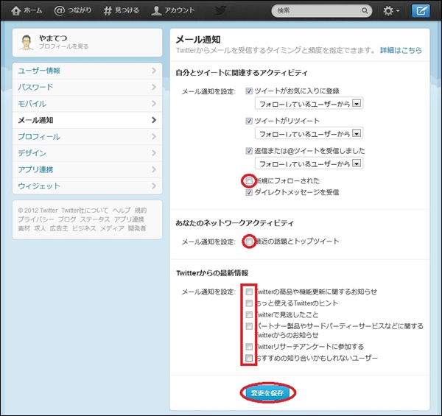This screenshot has width=442, height=416.
Task: Open アプリ連携 settings section
Action: pos(88,169)
